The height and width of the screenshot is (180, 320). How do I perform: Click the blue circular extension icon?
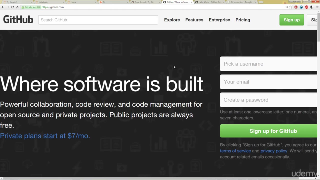pos(301,7)
